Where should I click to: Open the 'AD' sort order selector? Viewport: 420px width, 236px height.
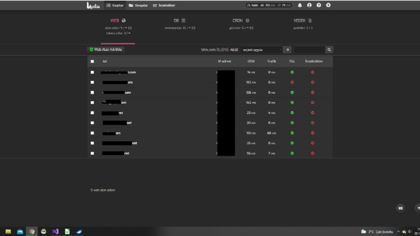pyautogui.click(x=234, y=50)
